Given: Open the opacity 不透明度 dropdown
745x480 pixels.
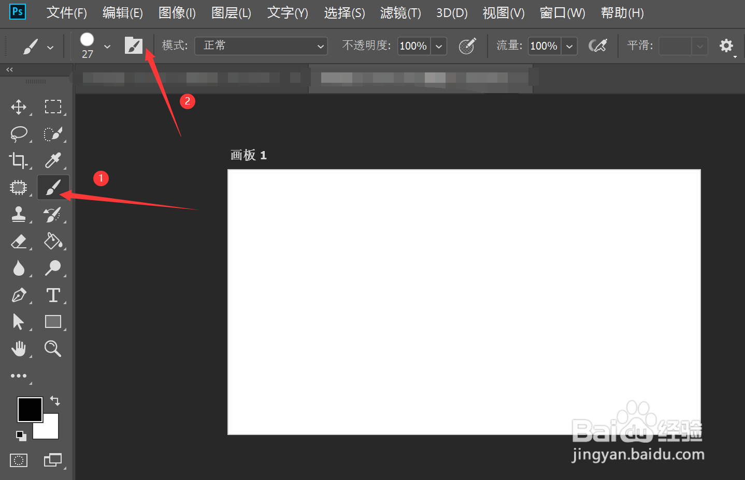Looking at the screenshot, I should coord(438,46).
